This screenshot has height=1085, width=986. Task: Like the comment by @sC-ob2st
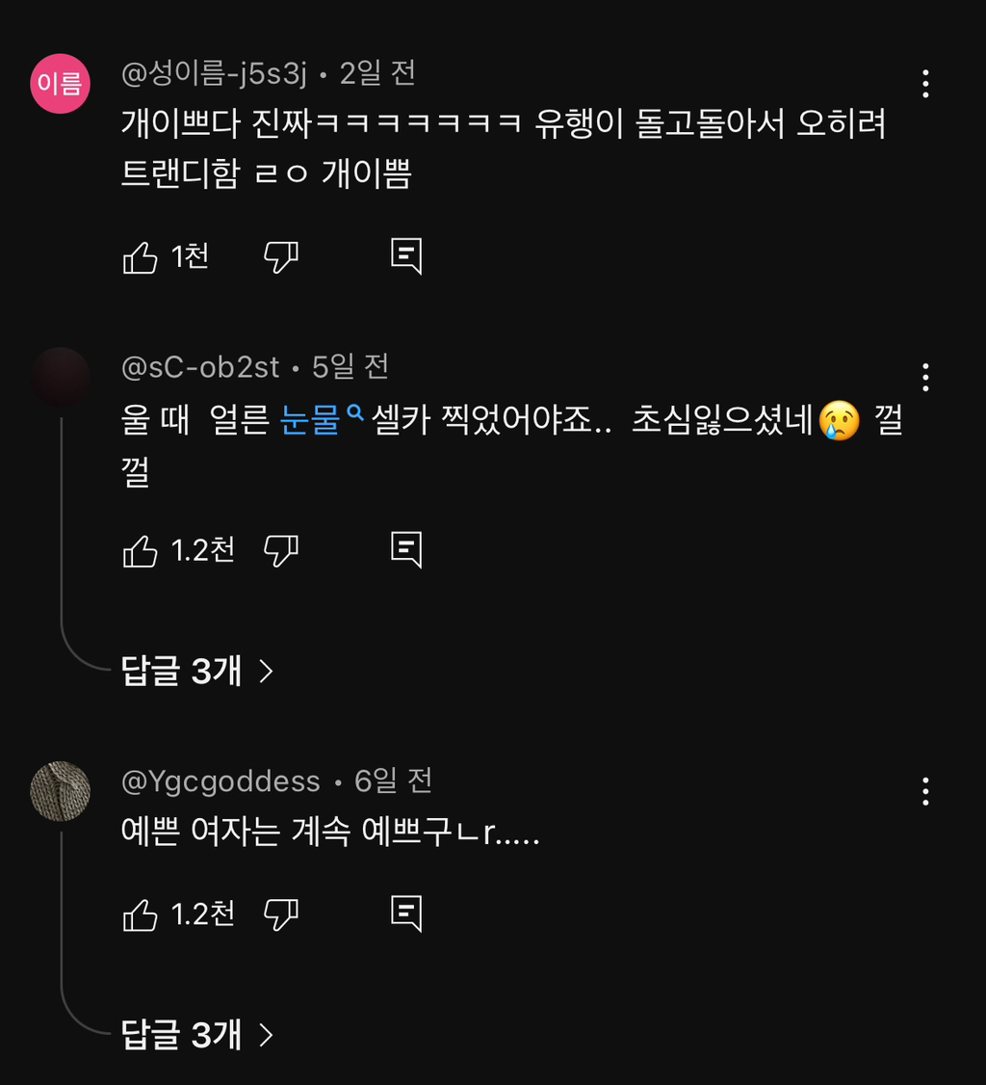pos(141,550)
